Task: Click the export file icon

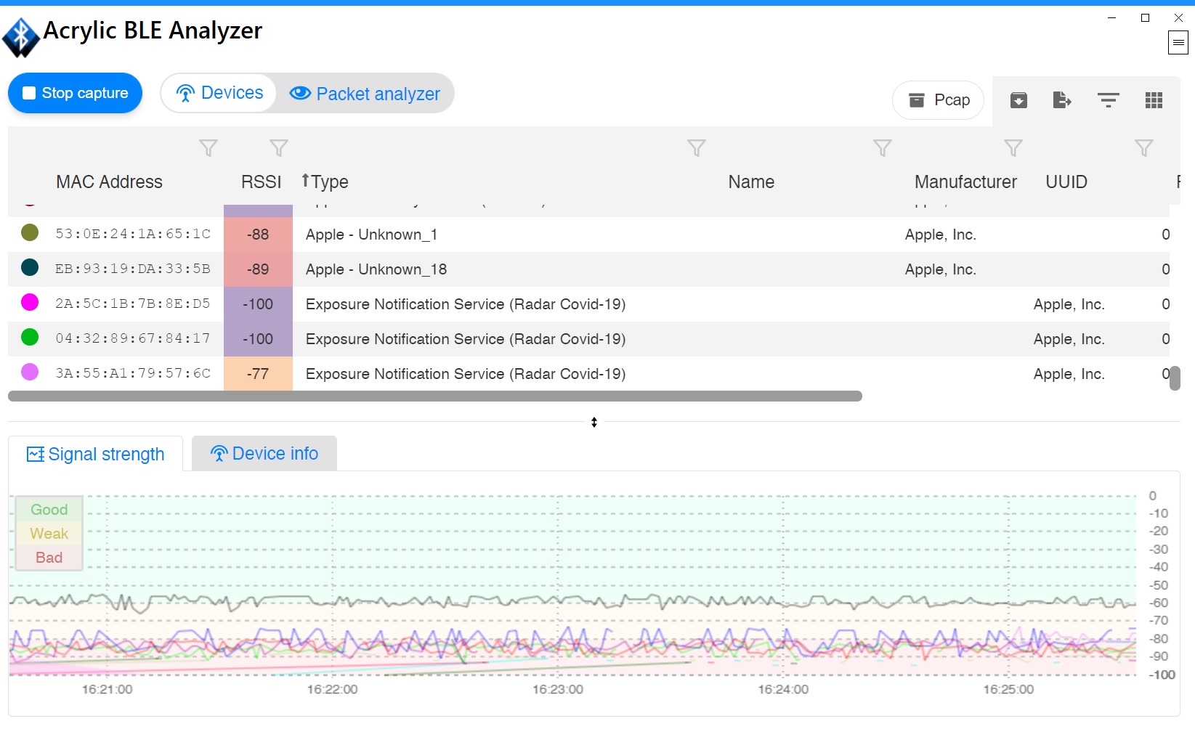Action: click(x=1062, y=100)
